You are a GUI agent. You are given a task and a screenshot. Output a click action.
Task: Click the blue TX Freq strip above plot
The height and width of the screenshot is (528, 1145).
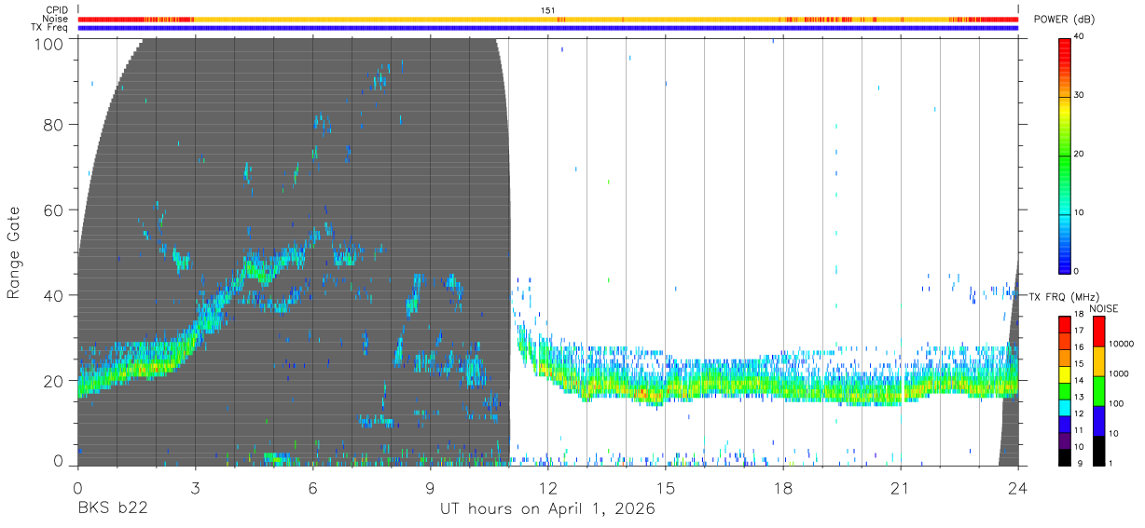[548, 28]
